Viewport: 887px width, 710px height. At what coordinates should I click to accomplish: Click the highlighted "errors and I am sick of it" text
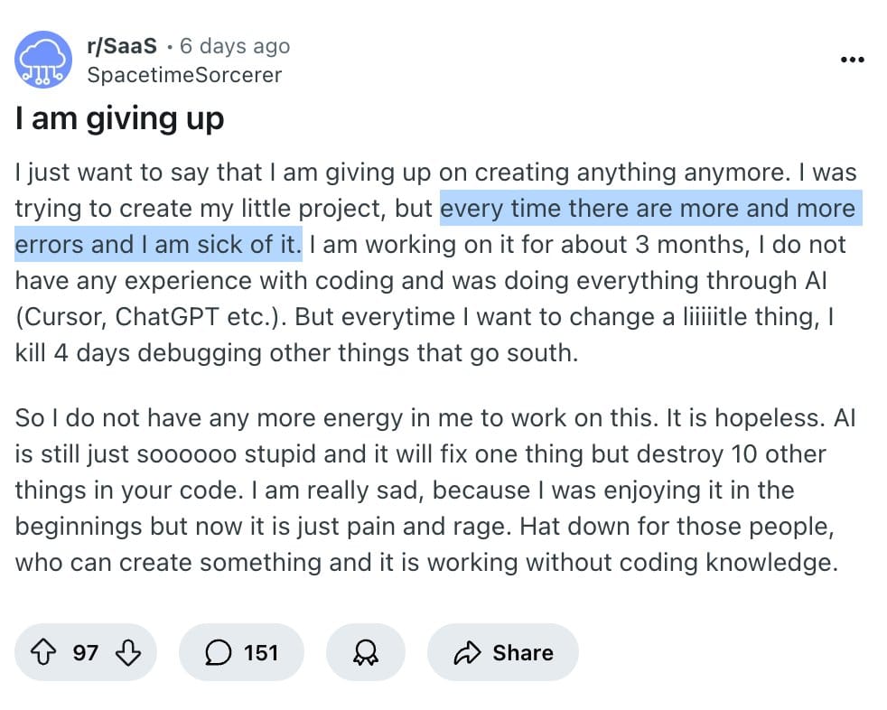(x=158, y=244)
